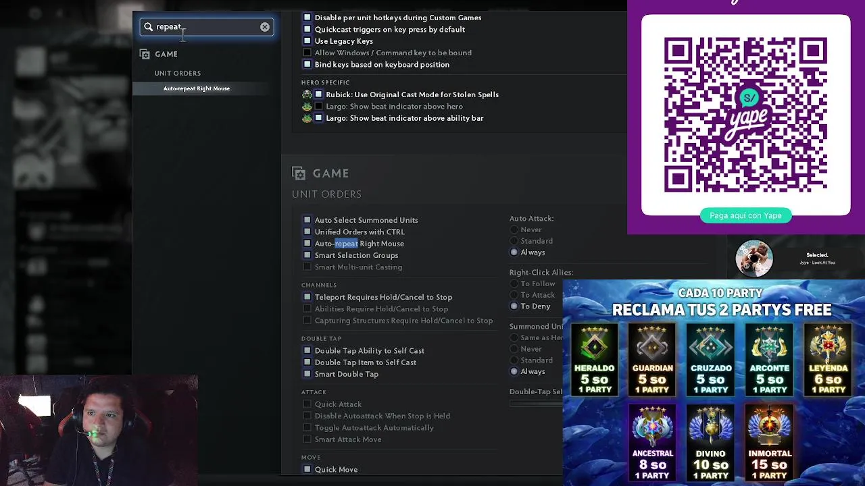The height and width of the screenshot is (486, 865).
Task: Enable Use Legacy Keys checkbox
Action: [307, 41]
